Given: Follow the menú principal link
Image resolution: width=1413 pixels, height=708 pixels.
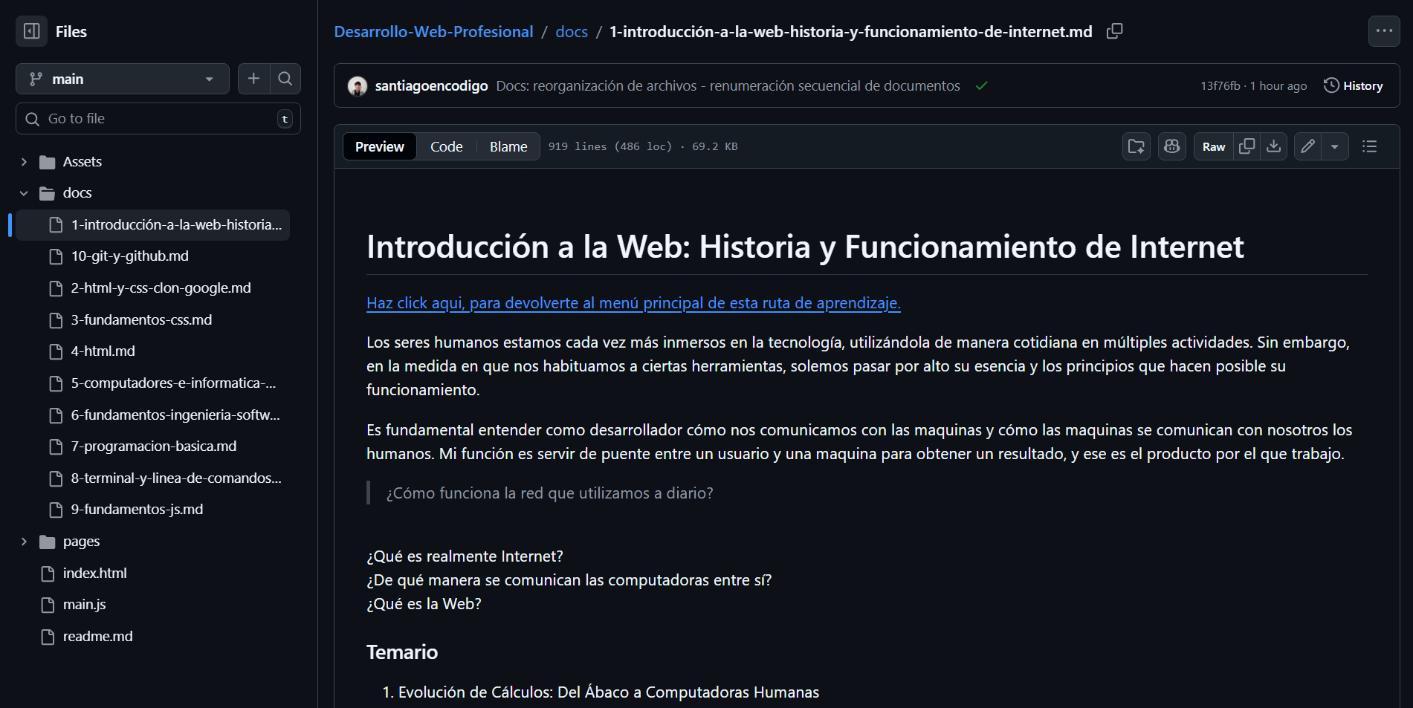Looking at the screenshot, I should click(x=633, y=303).
